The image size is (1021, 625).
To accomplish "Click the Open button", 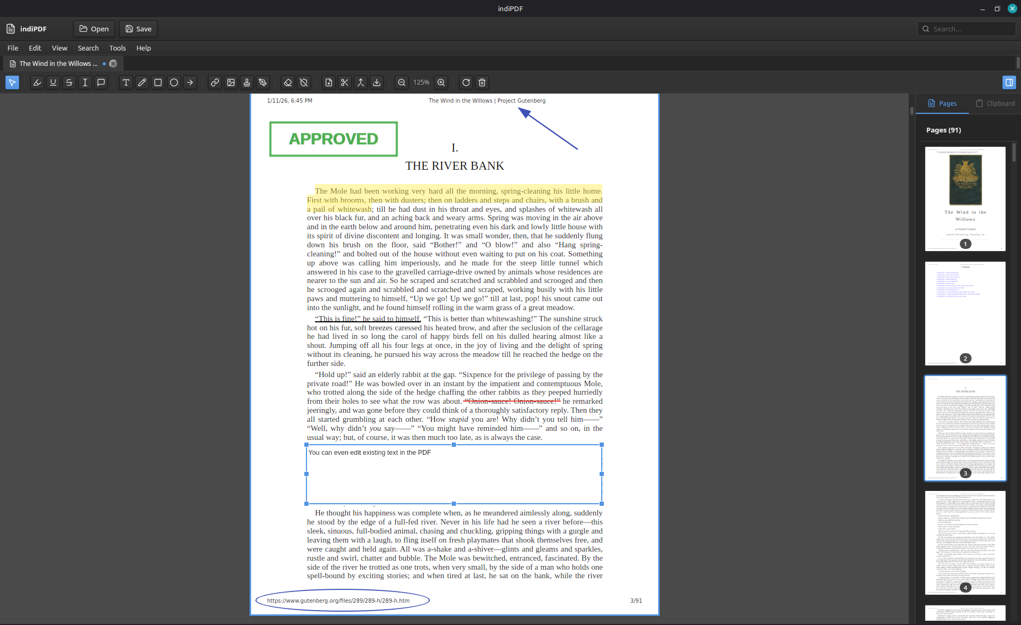I will pos(94,29).
